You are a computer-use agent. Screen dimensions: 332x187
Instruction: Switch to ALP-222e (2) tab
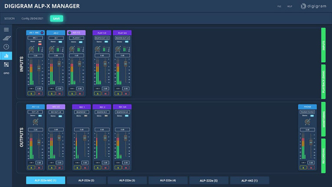pos(86,180)
